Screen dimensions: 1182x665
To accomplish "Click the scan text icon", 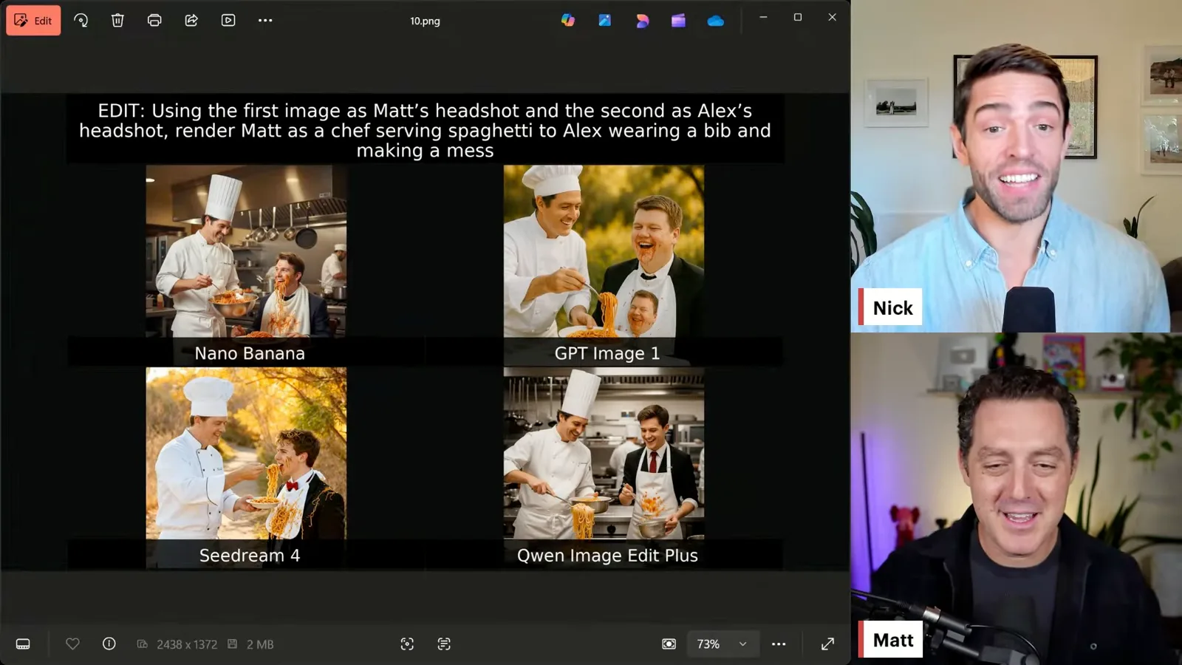I will 444,644.
